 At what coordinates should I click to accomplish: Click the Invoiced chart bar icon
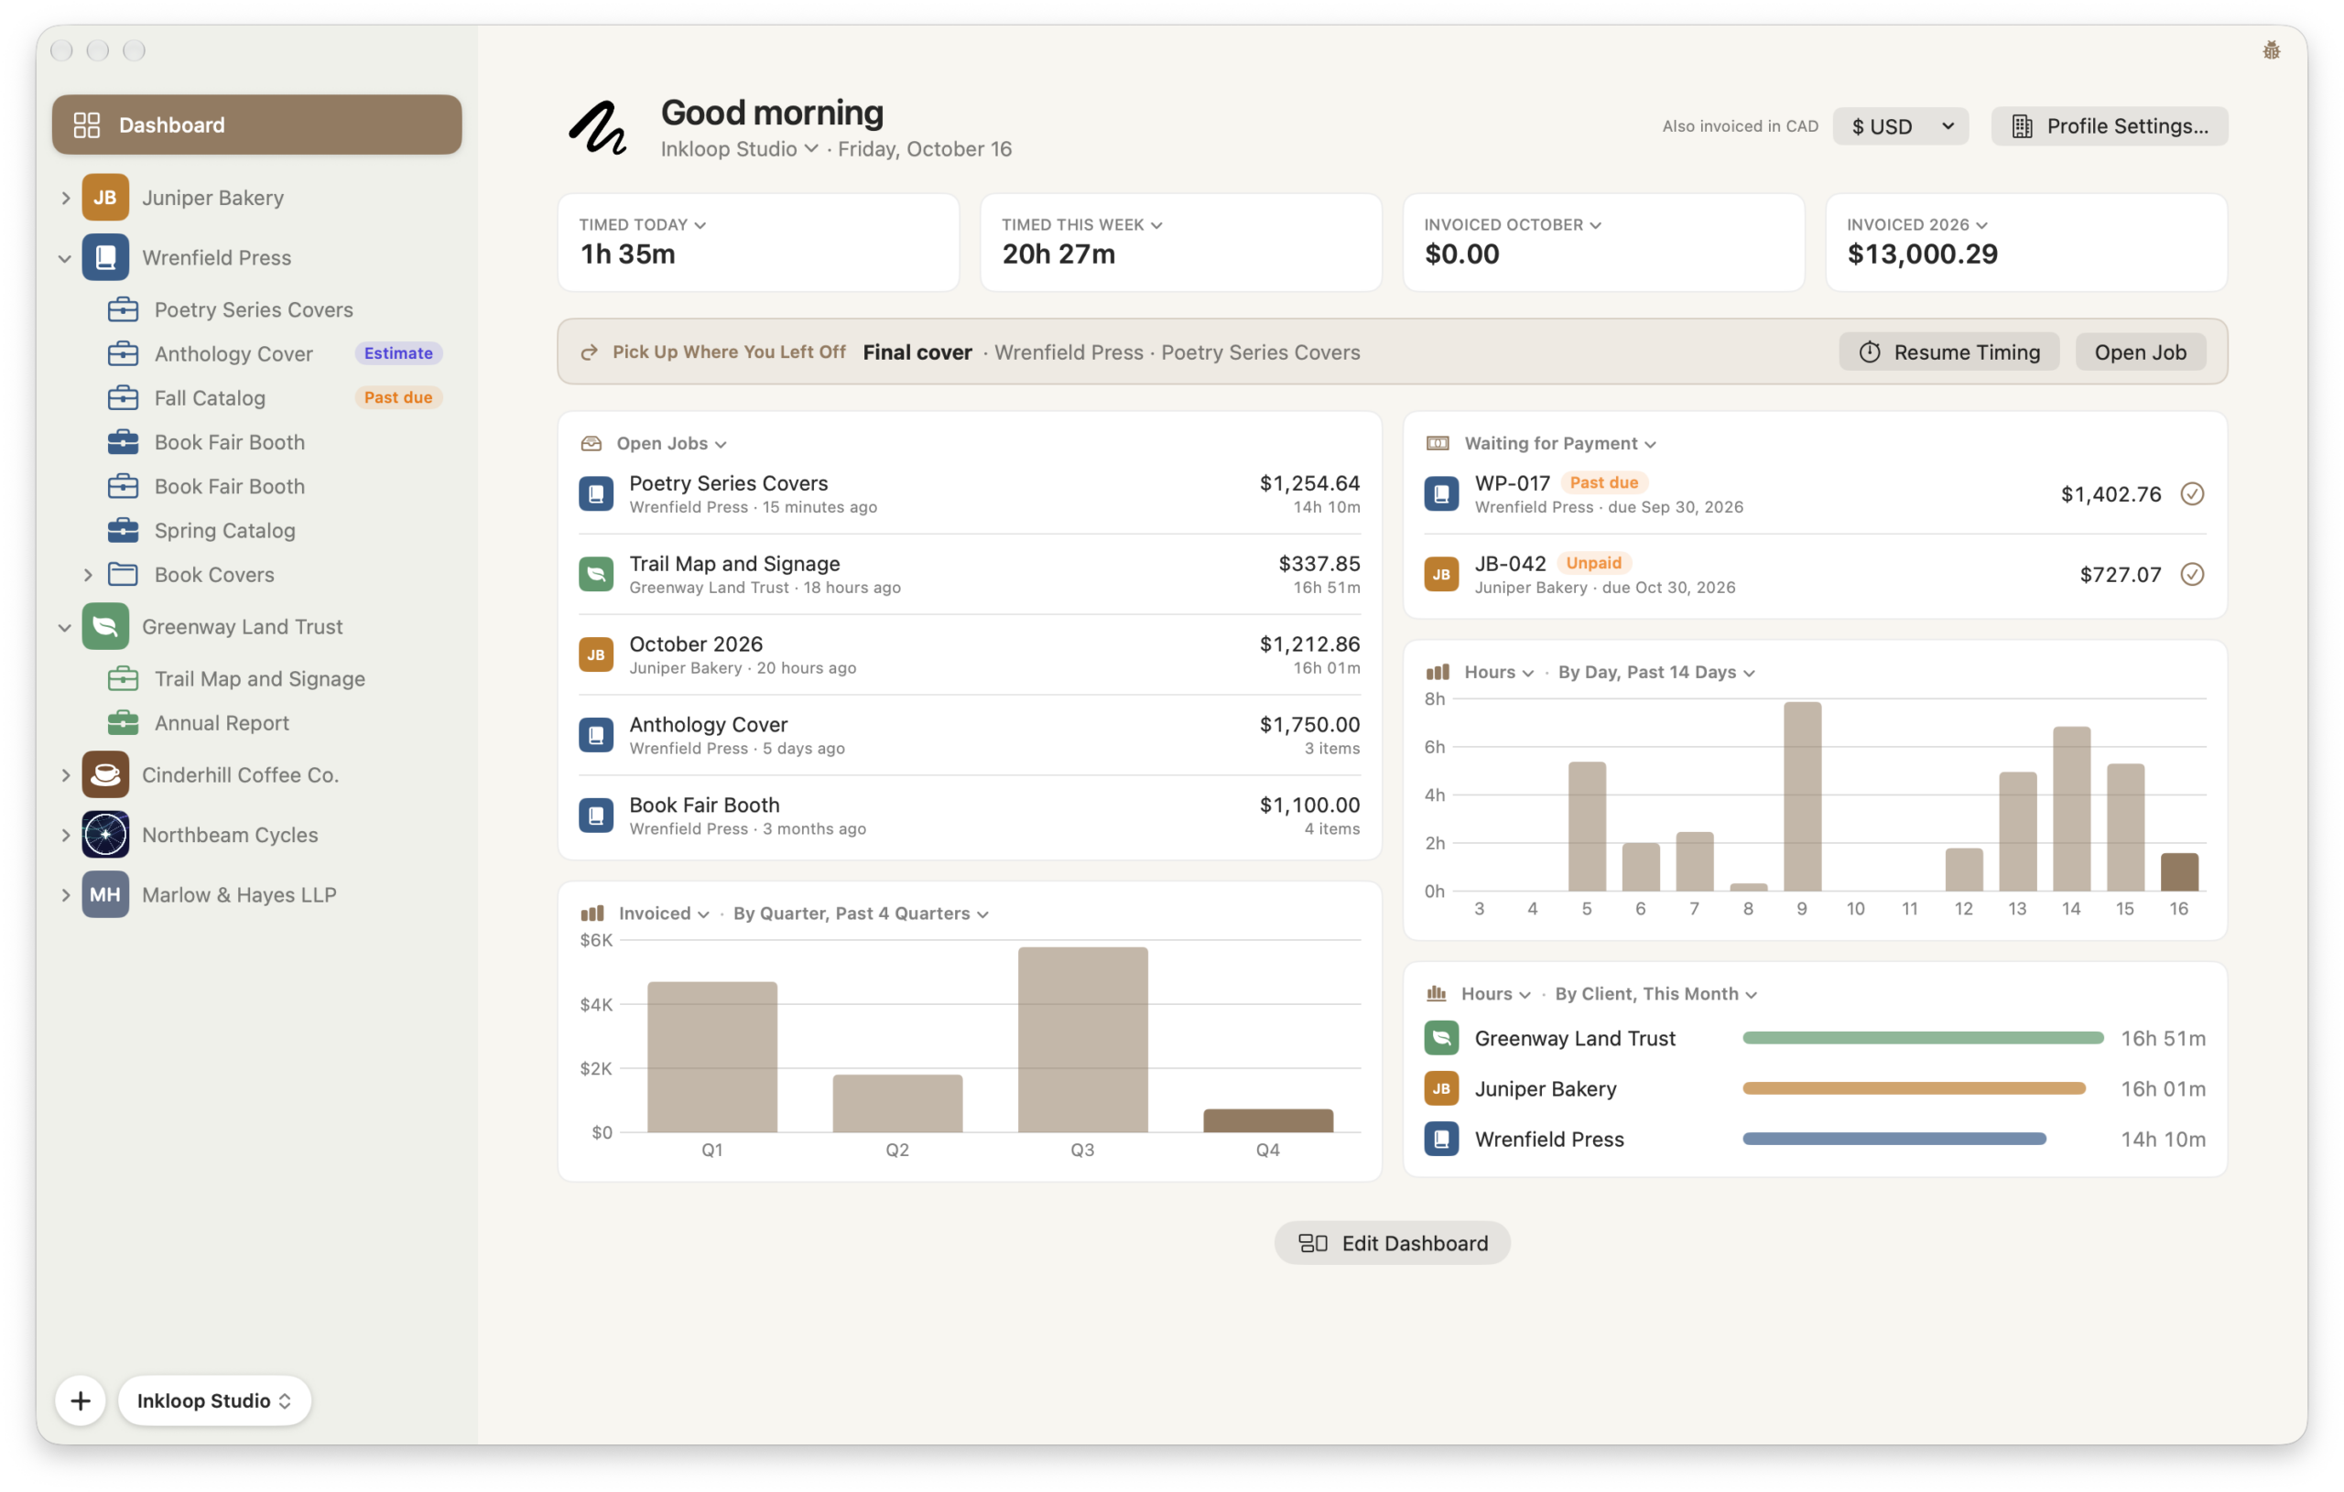[x=591, y=914]
